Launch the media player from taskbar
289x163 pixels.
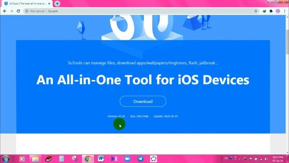coord(22,159)
